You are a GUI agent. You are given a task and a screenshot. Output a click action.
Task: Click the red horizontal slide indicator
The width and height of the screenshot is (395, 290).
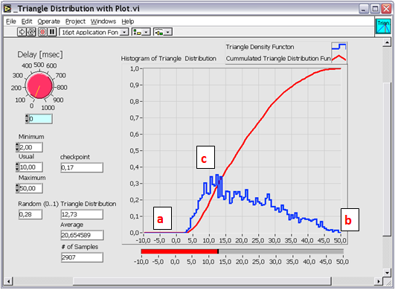[x=242, y=251]
